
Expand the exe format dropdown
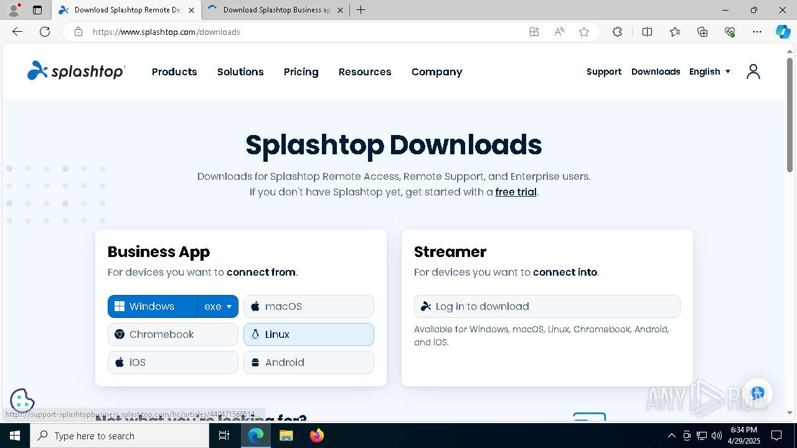click(x=218, y=306)
